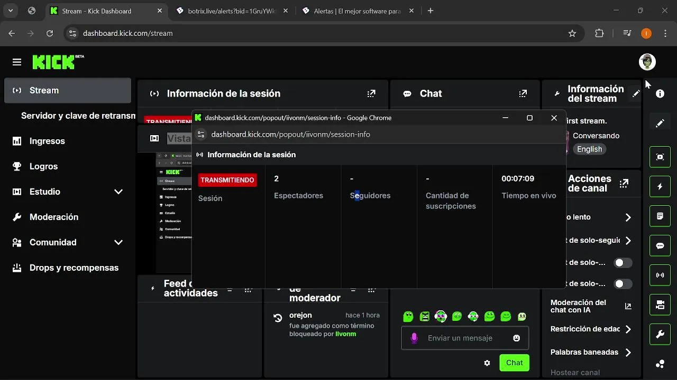Click the Espectadores label in popout
This screenshot has height=380, width=677.
[x=298, y=196]
